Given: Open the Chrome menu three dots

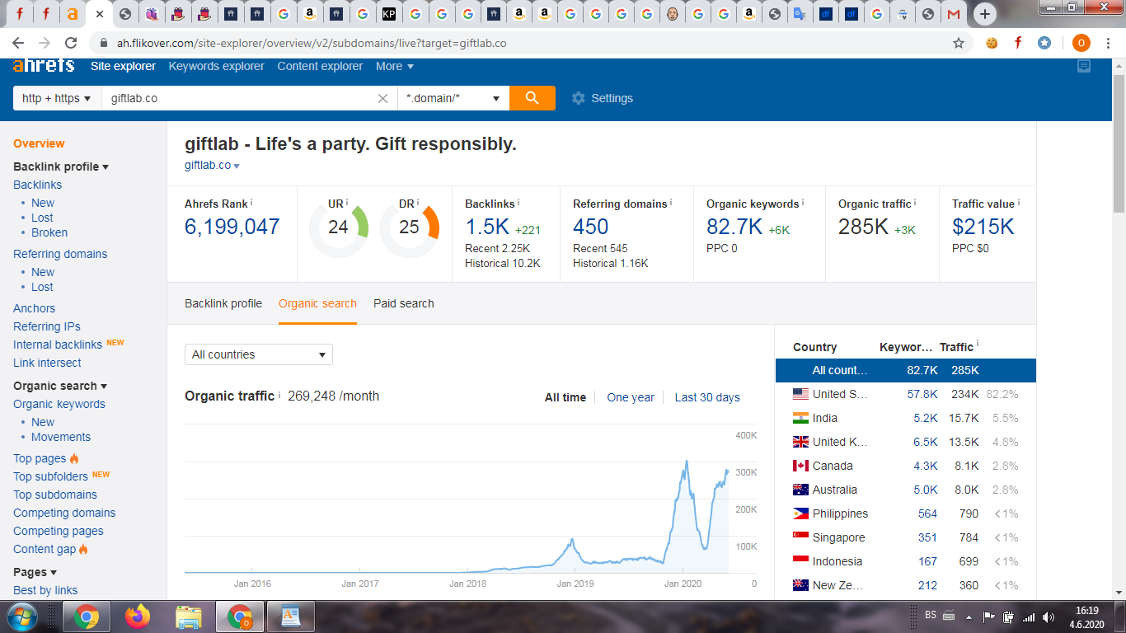Looking at the screenshot, I should (x=1107, y=43).
